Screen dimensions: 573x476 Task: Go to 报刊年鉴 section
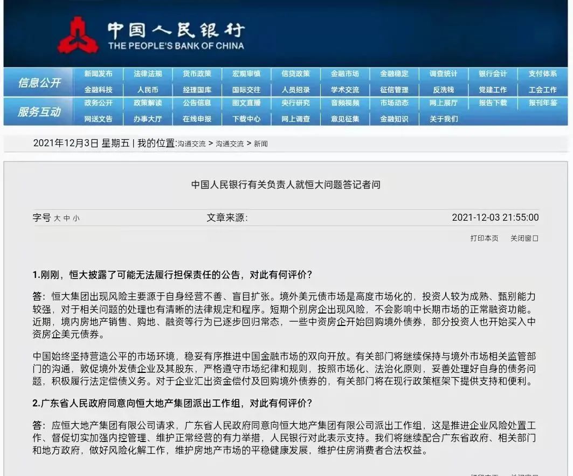tap(543, 103)
